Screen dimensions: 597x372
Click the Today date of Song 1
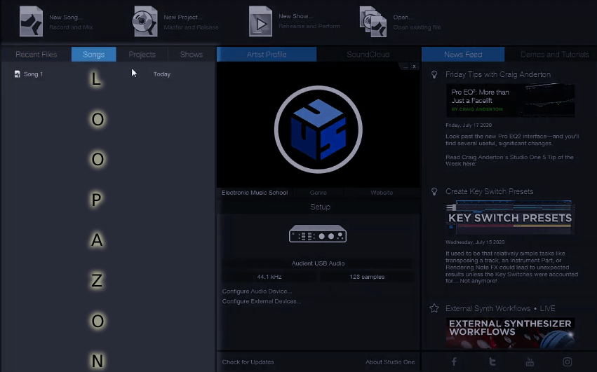point(162,74)
